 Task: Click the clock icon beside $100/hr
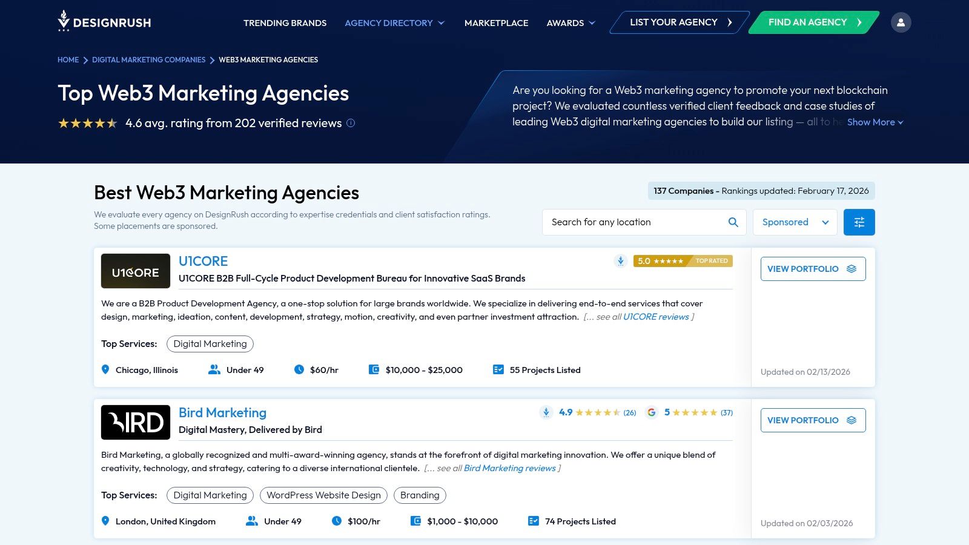click(337, 521)
